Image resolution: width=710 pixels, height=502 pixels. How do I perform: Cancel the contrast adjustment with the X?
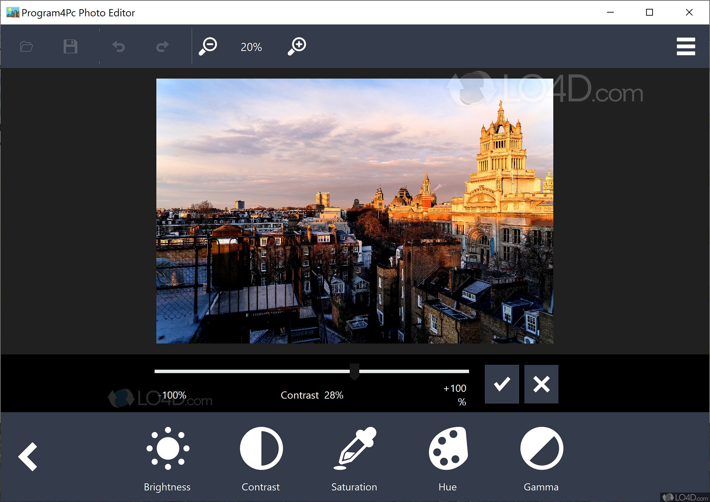541,384
